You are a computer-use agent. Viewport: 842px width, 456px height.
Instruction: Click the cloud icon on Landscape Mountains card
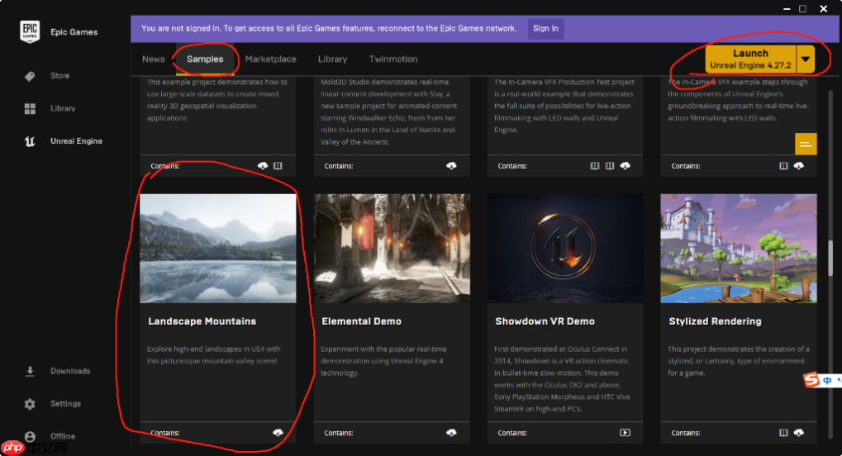pos(278,432)
